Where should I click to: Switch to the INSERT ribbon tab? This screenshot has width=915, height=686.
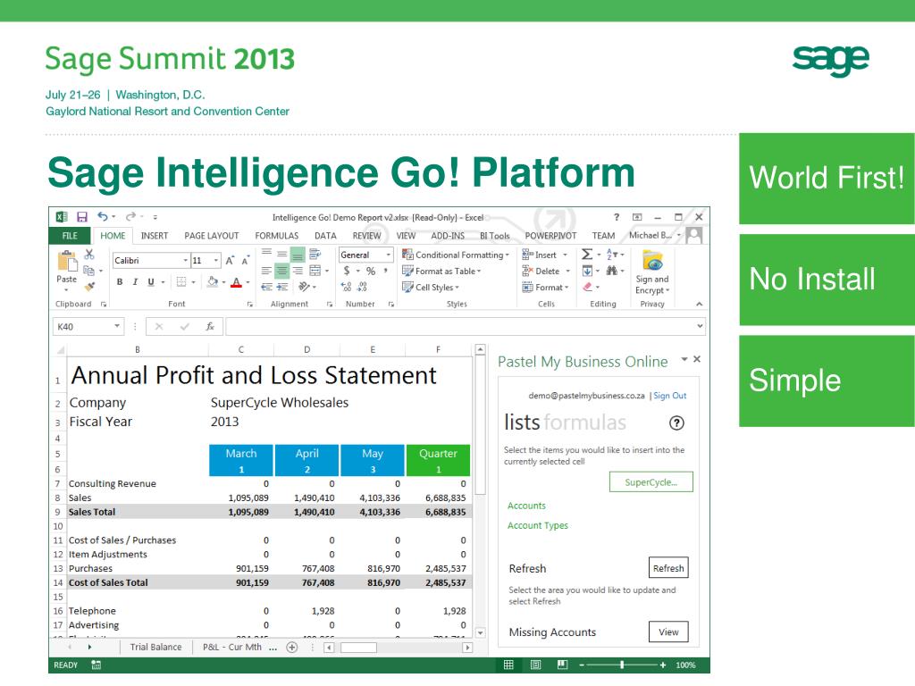155,236
